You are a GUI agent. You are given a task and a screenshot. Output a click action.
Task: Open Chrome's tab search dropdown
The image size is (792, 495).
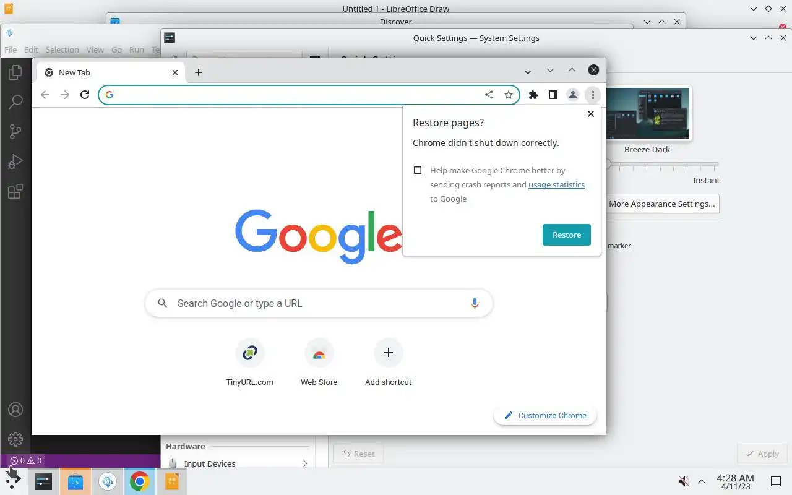coord(527,72)
